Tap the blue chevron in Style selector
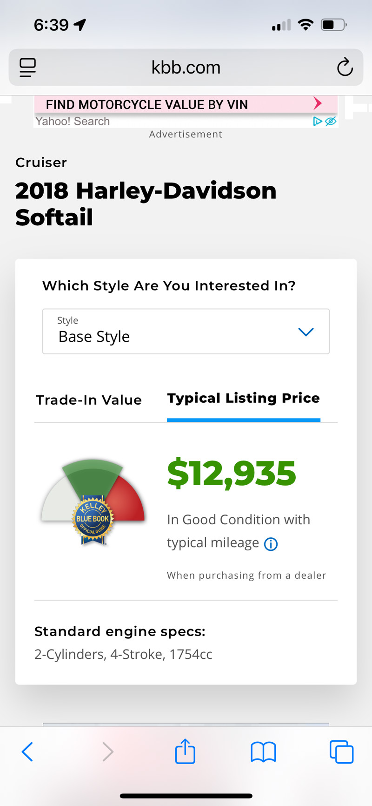Screen dimensions: 372x806 (306, 332)
